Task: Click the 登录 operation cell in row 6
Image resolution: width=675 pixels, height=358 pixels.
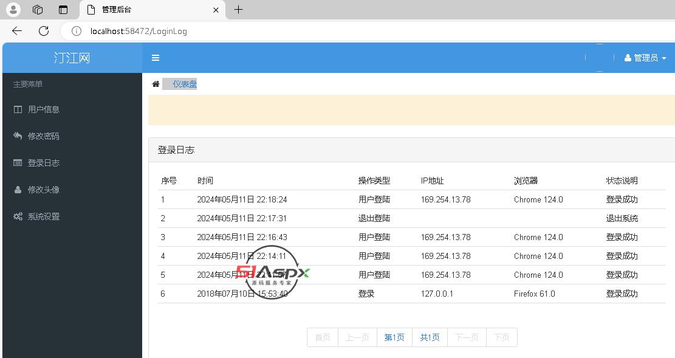Action: click(x=366, y=294)
